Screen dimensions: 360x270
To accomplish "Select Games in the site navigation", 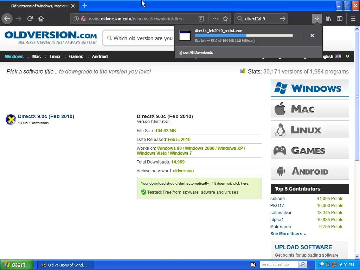I will click(x=76, y=57).
